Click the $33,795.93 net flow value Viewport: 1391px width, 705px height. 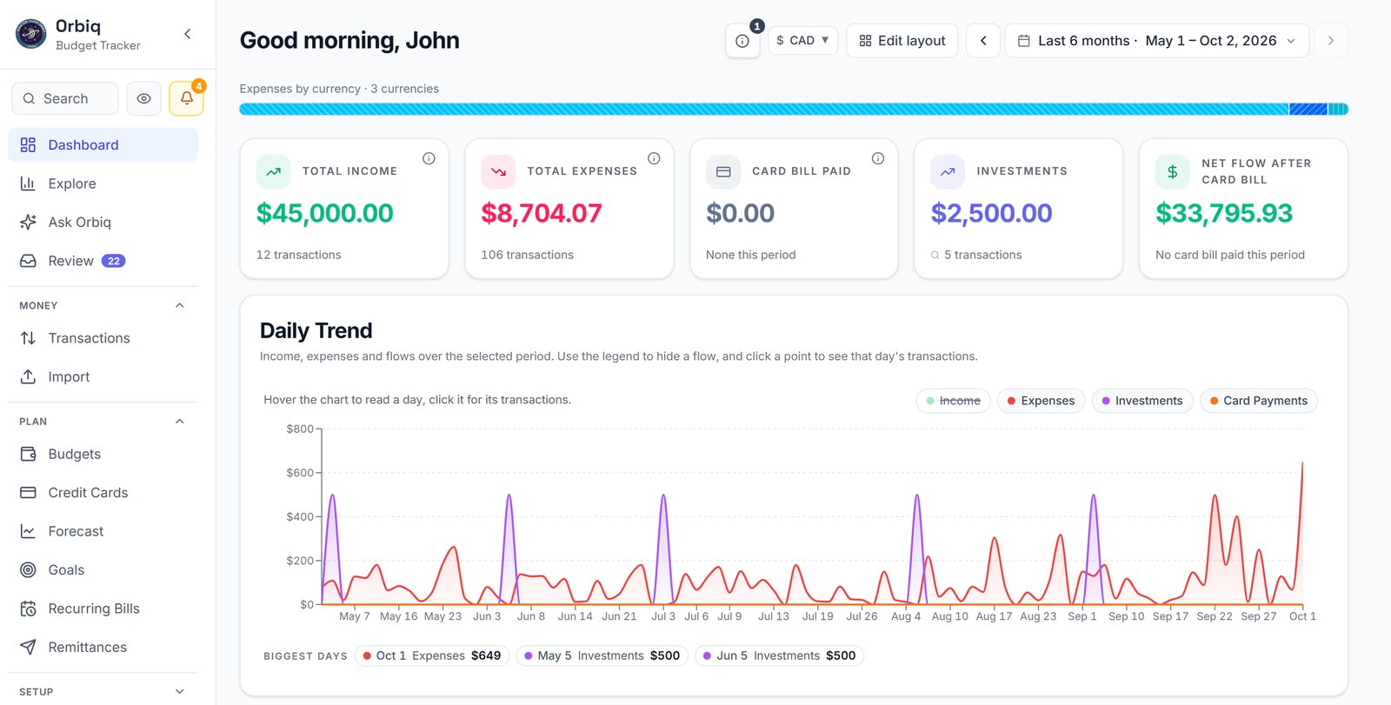(x=1224, y=213)
